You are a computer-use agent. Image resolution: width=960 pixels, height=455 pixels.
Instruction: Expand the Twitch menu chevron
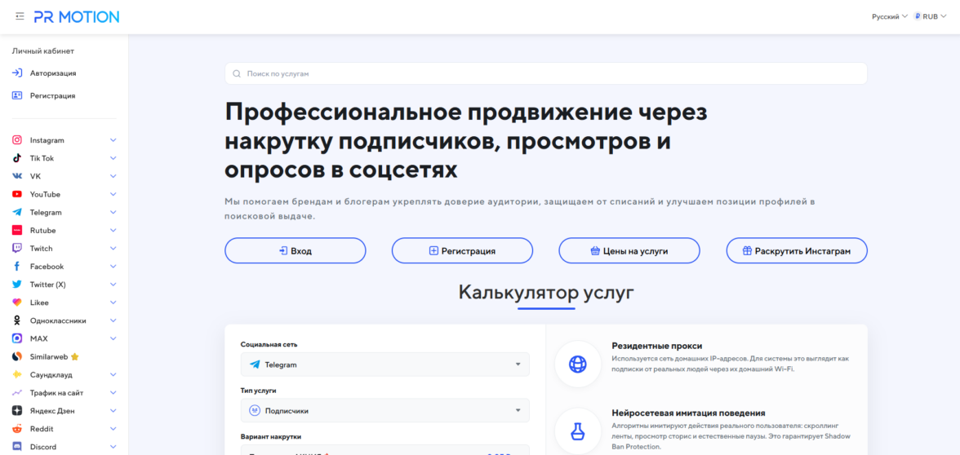tap(113, 248)
